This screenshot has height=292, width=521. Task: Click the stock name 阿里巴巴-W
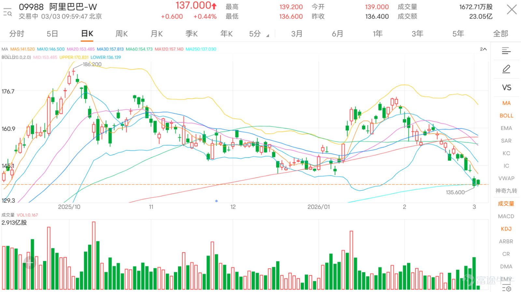(73, 7)
